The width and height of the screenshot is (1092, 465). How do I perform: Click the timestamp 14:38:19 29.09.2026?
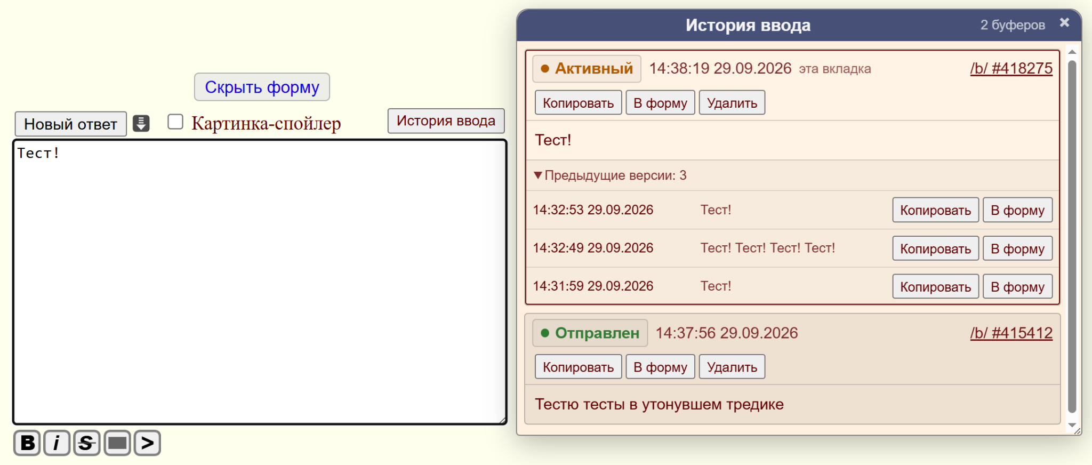(720, 69)
